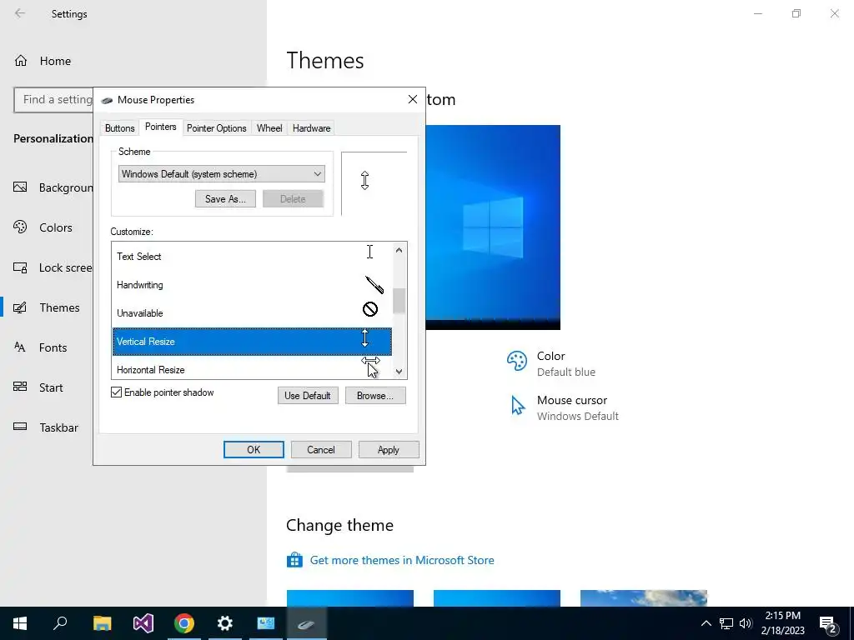Viewport: 854px width, 640px height.
Task: Open the Pointer Options tab
Action: pyautogui.click(x=216, y=128)
